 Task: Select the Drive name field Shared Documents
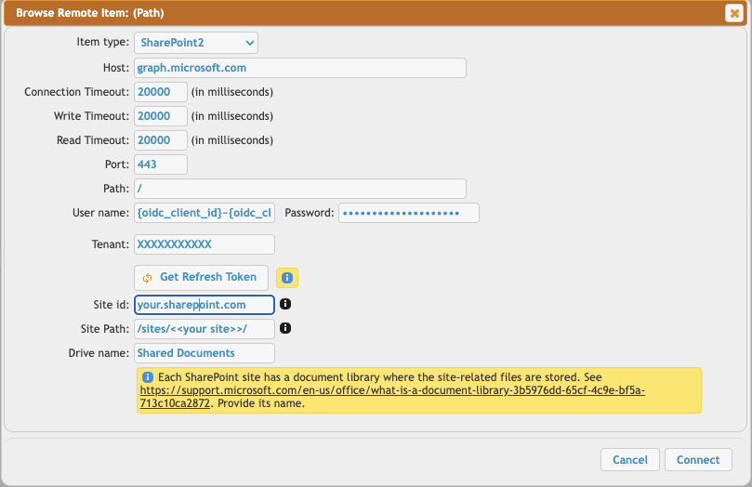pos(204,353)
